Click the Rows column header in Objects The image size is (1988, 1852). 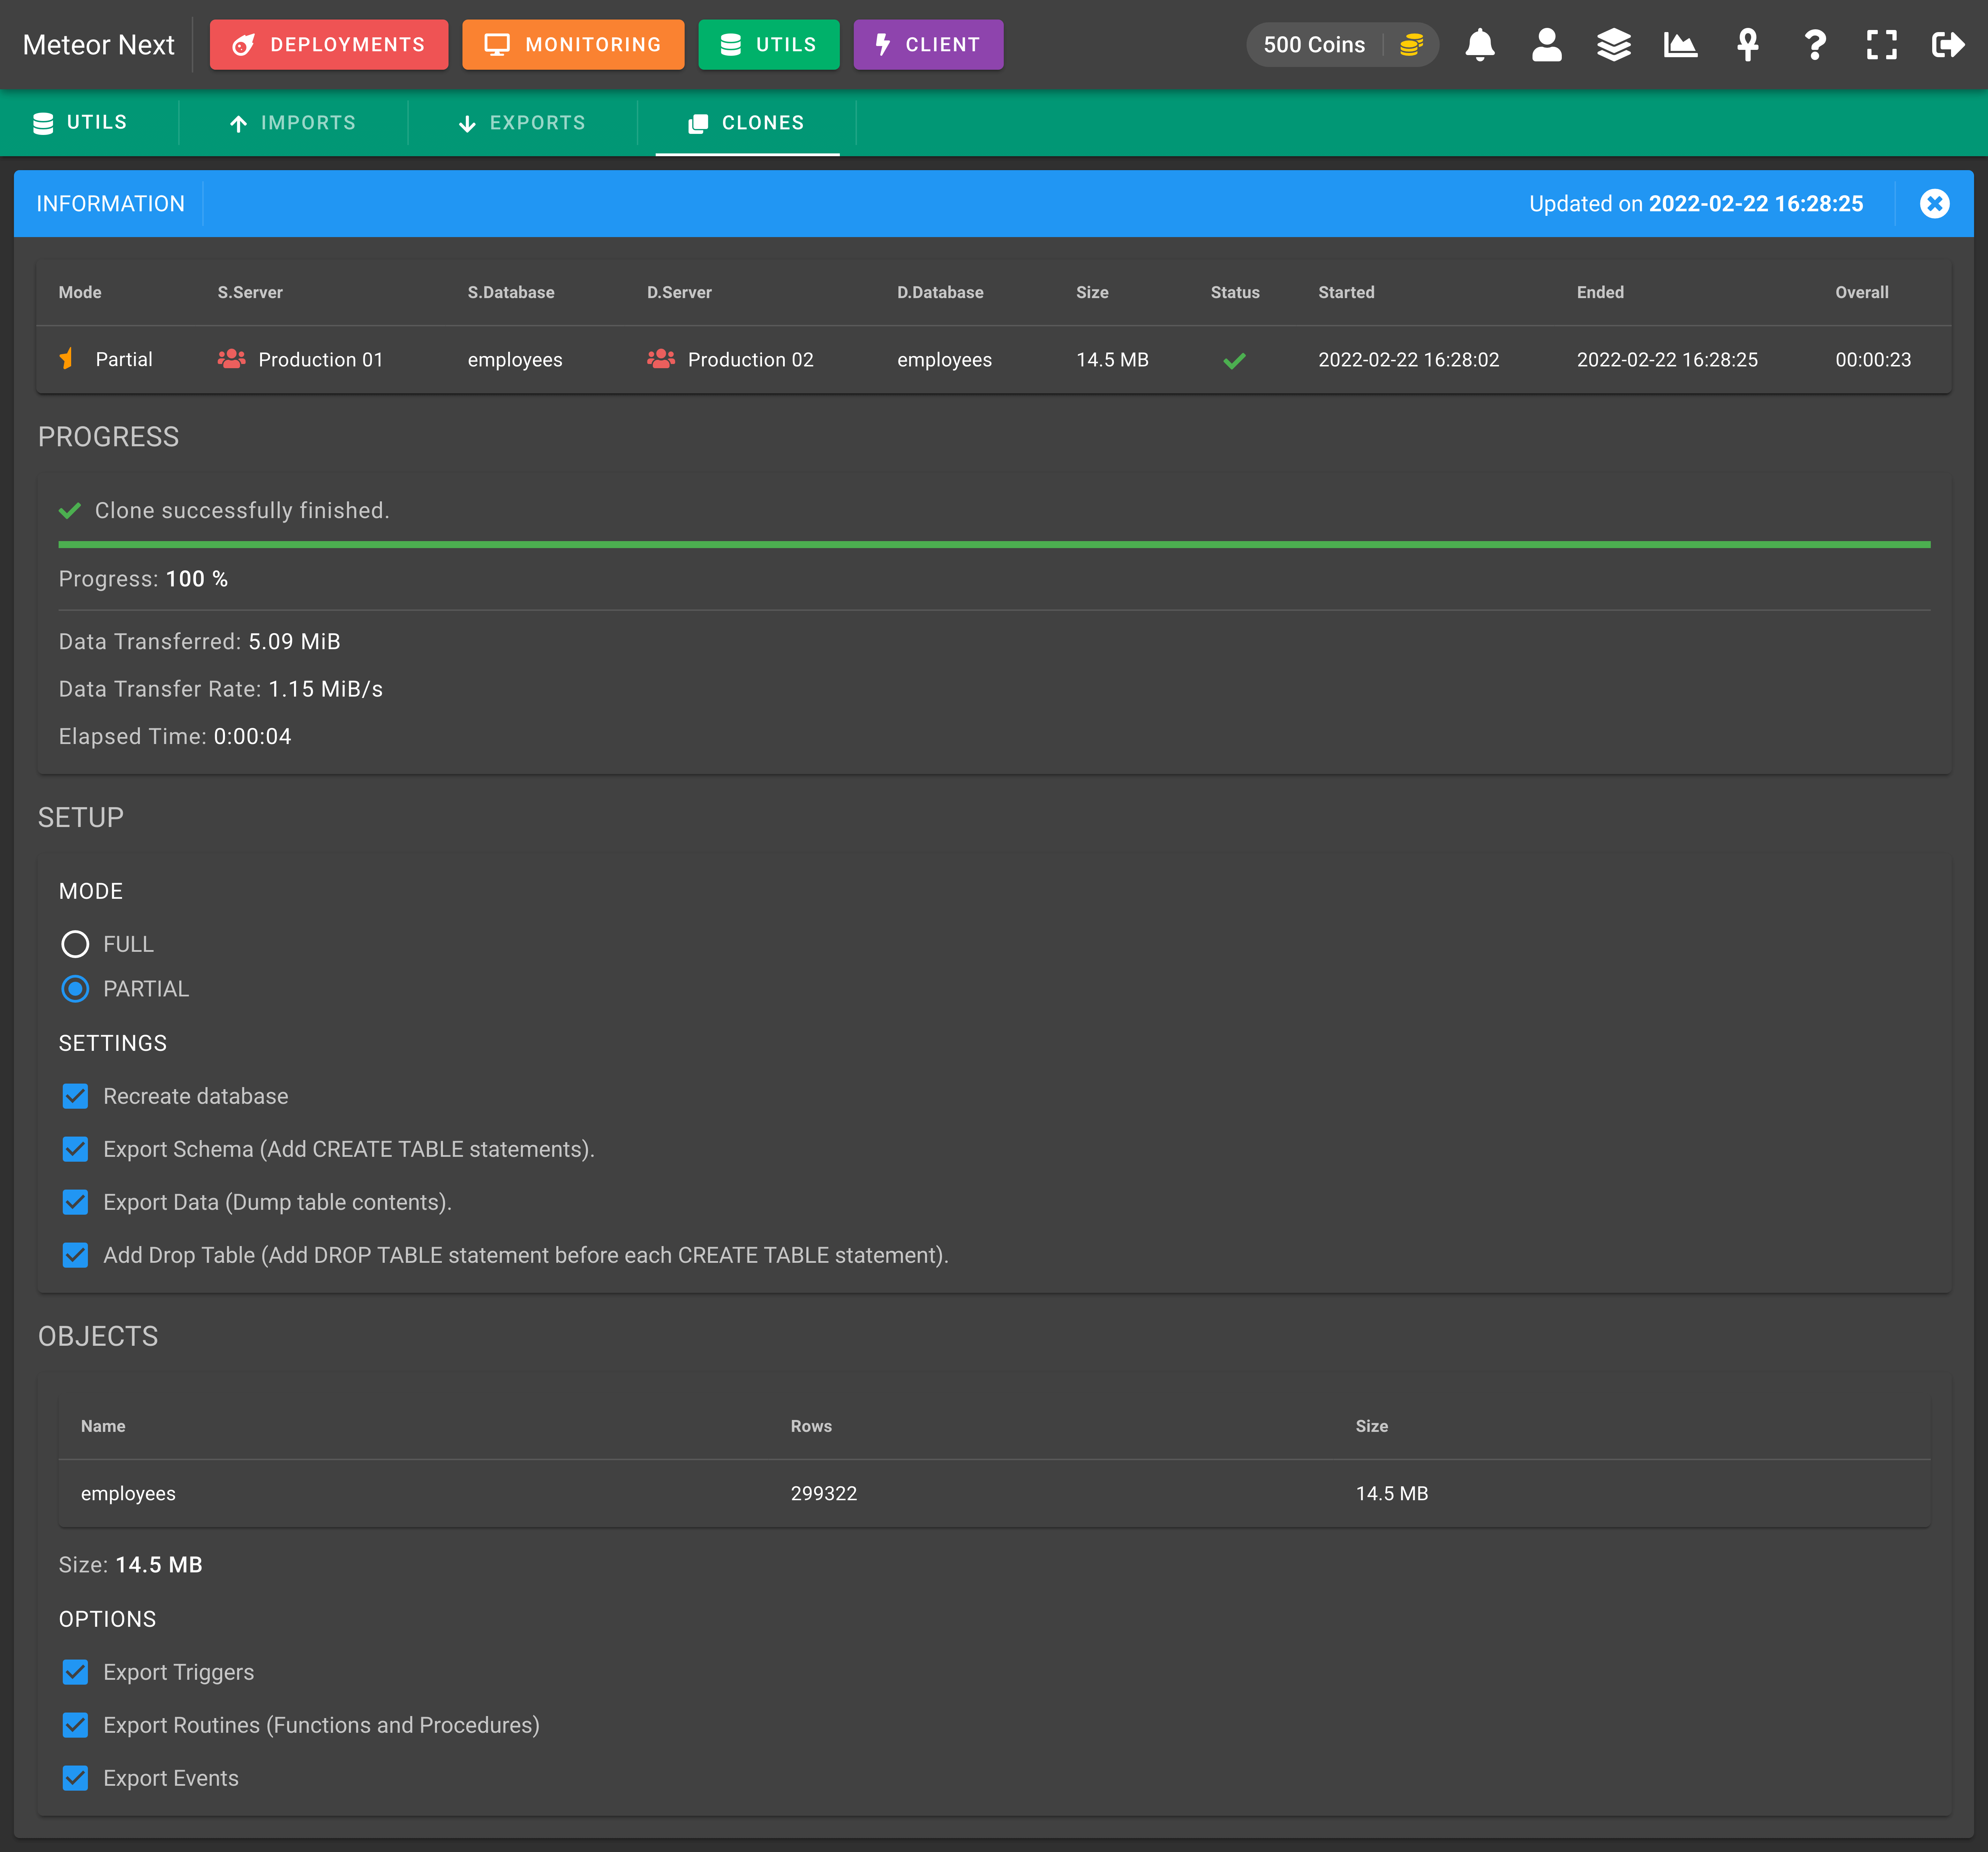pyautogui.click(x=811, y=1426)
